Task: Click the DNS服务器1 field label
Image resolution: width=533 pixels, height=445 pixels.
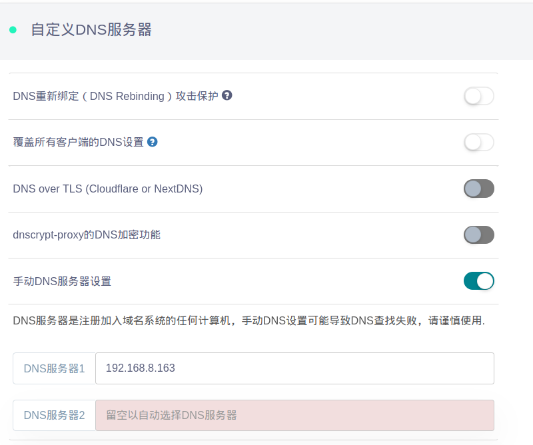Action: tap(55, 368)
